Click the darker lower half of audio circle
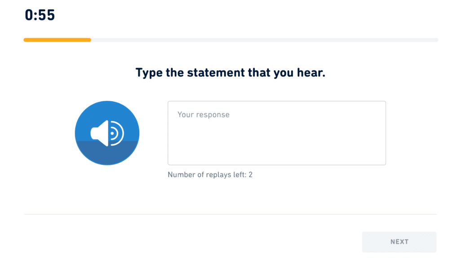 point(107,155)
